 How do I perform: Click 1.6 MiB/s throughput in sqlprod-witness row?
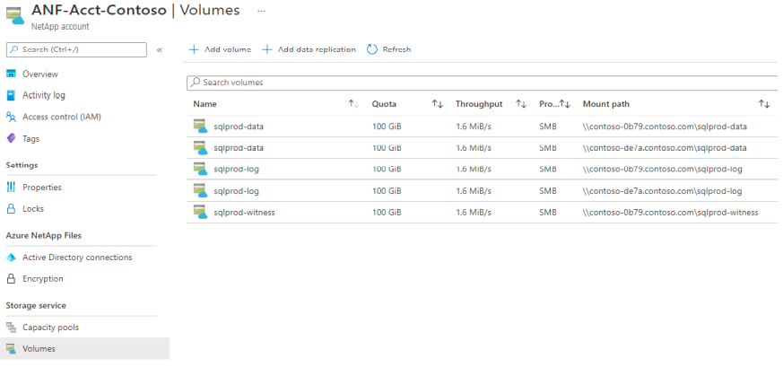474,213
